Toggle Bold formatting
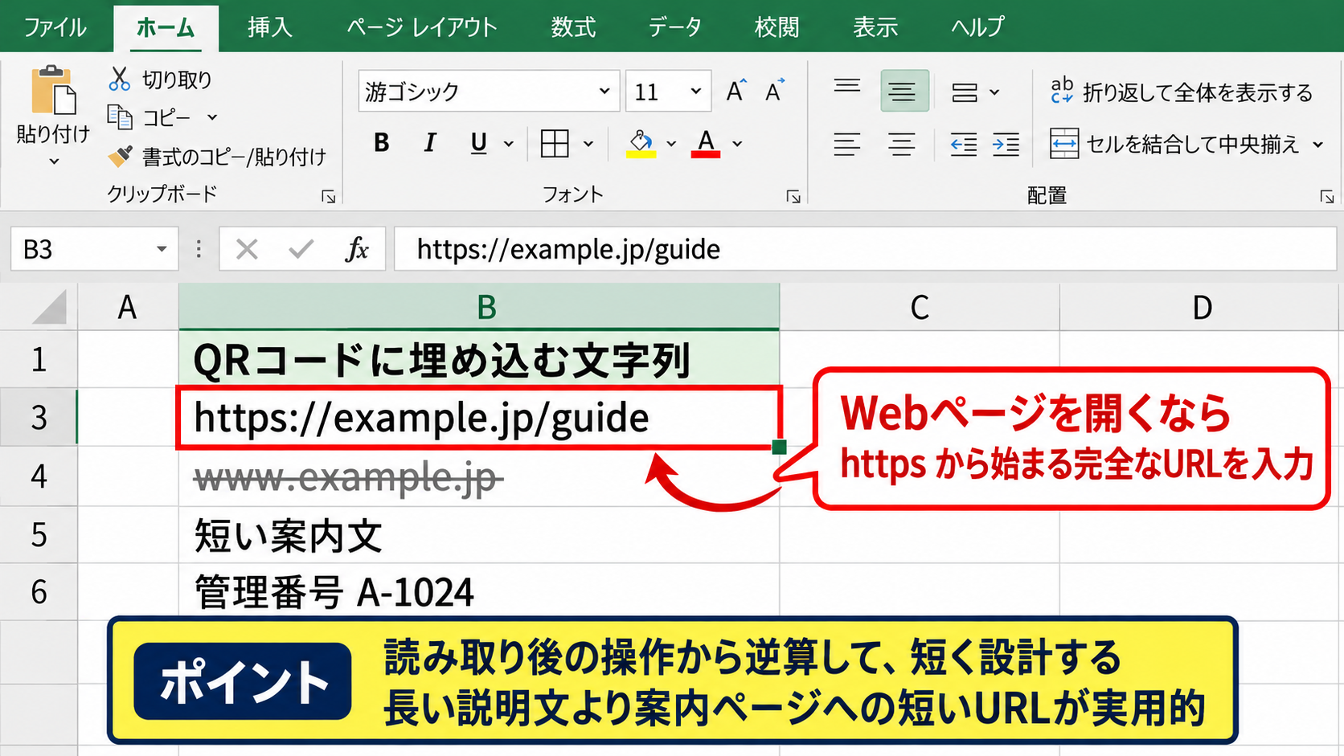This screenshot has height=756, width=1344. (382, 143)
